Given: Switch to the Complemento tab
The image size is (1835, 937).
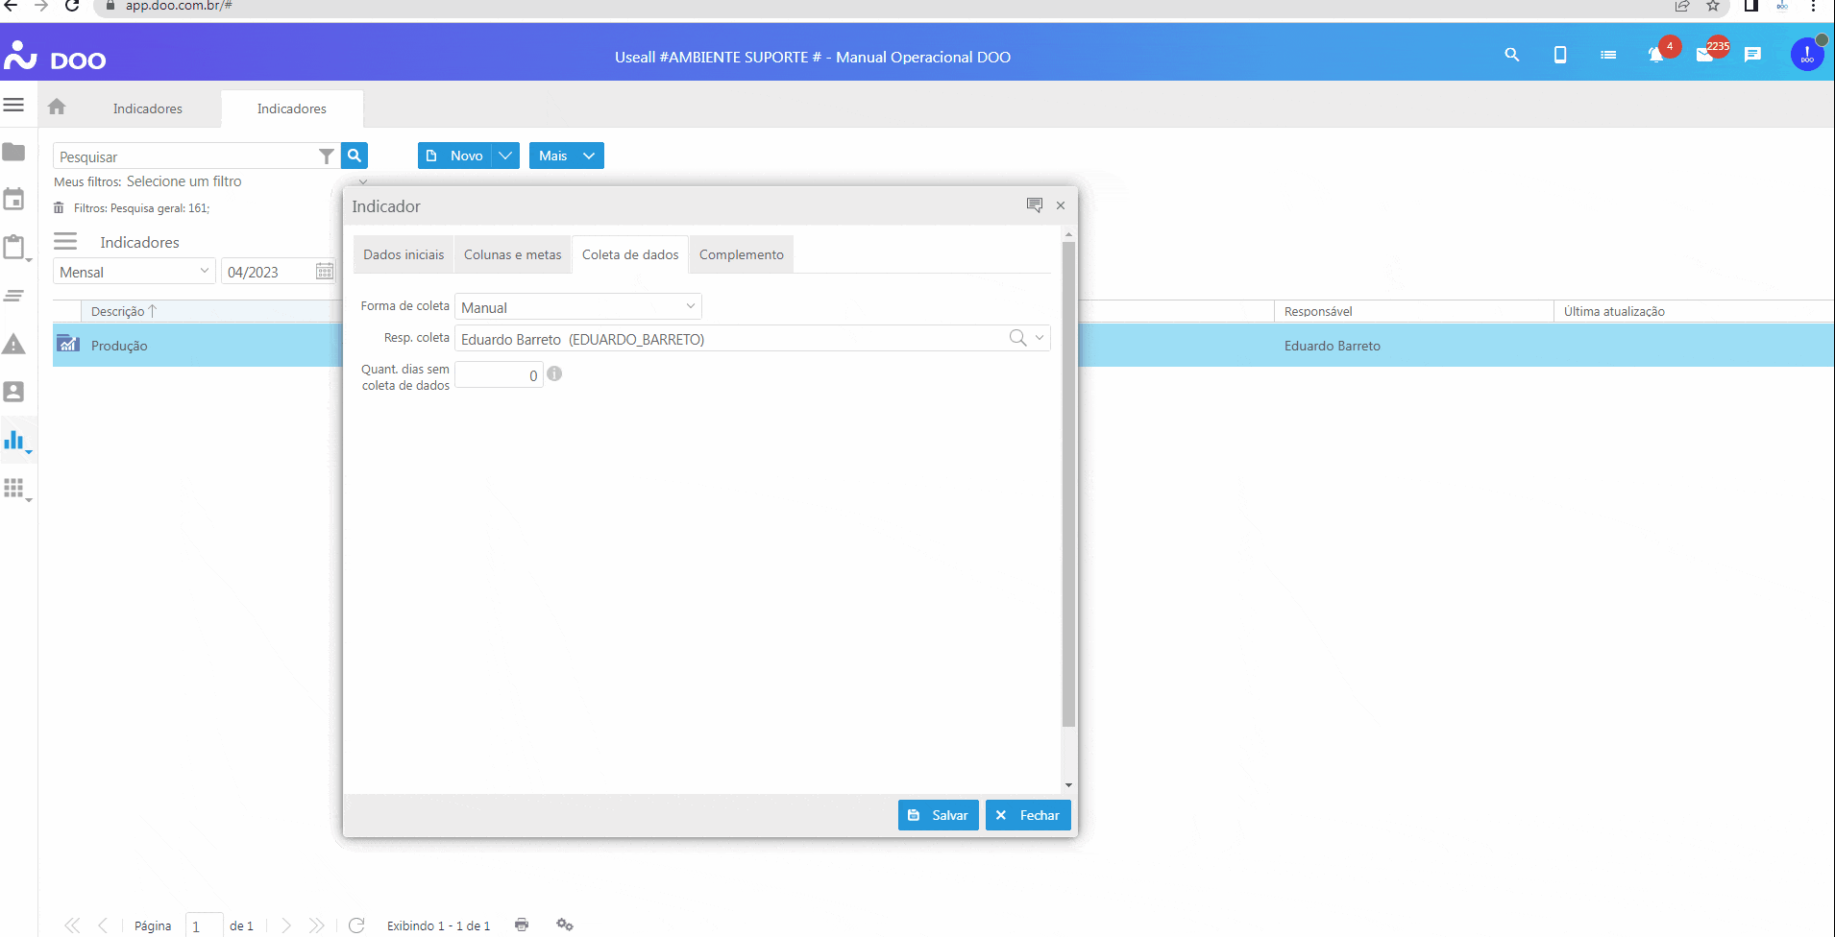Looking at the screenshot, I should pyautogui.click(x=741, y=254).
